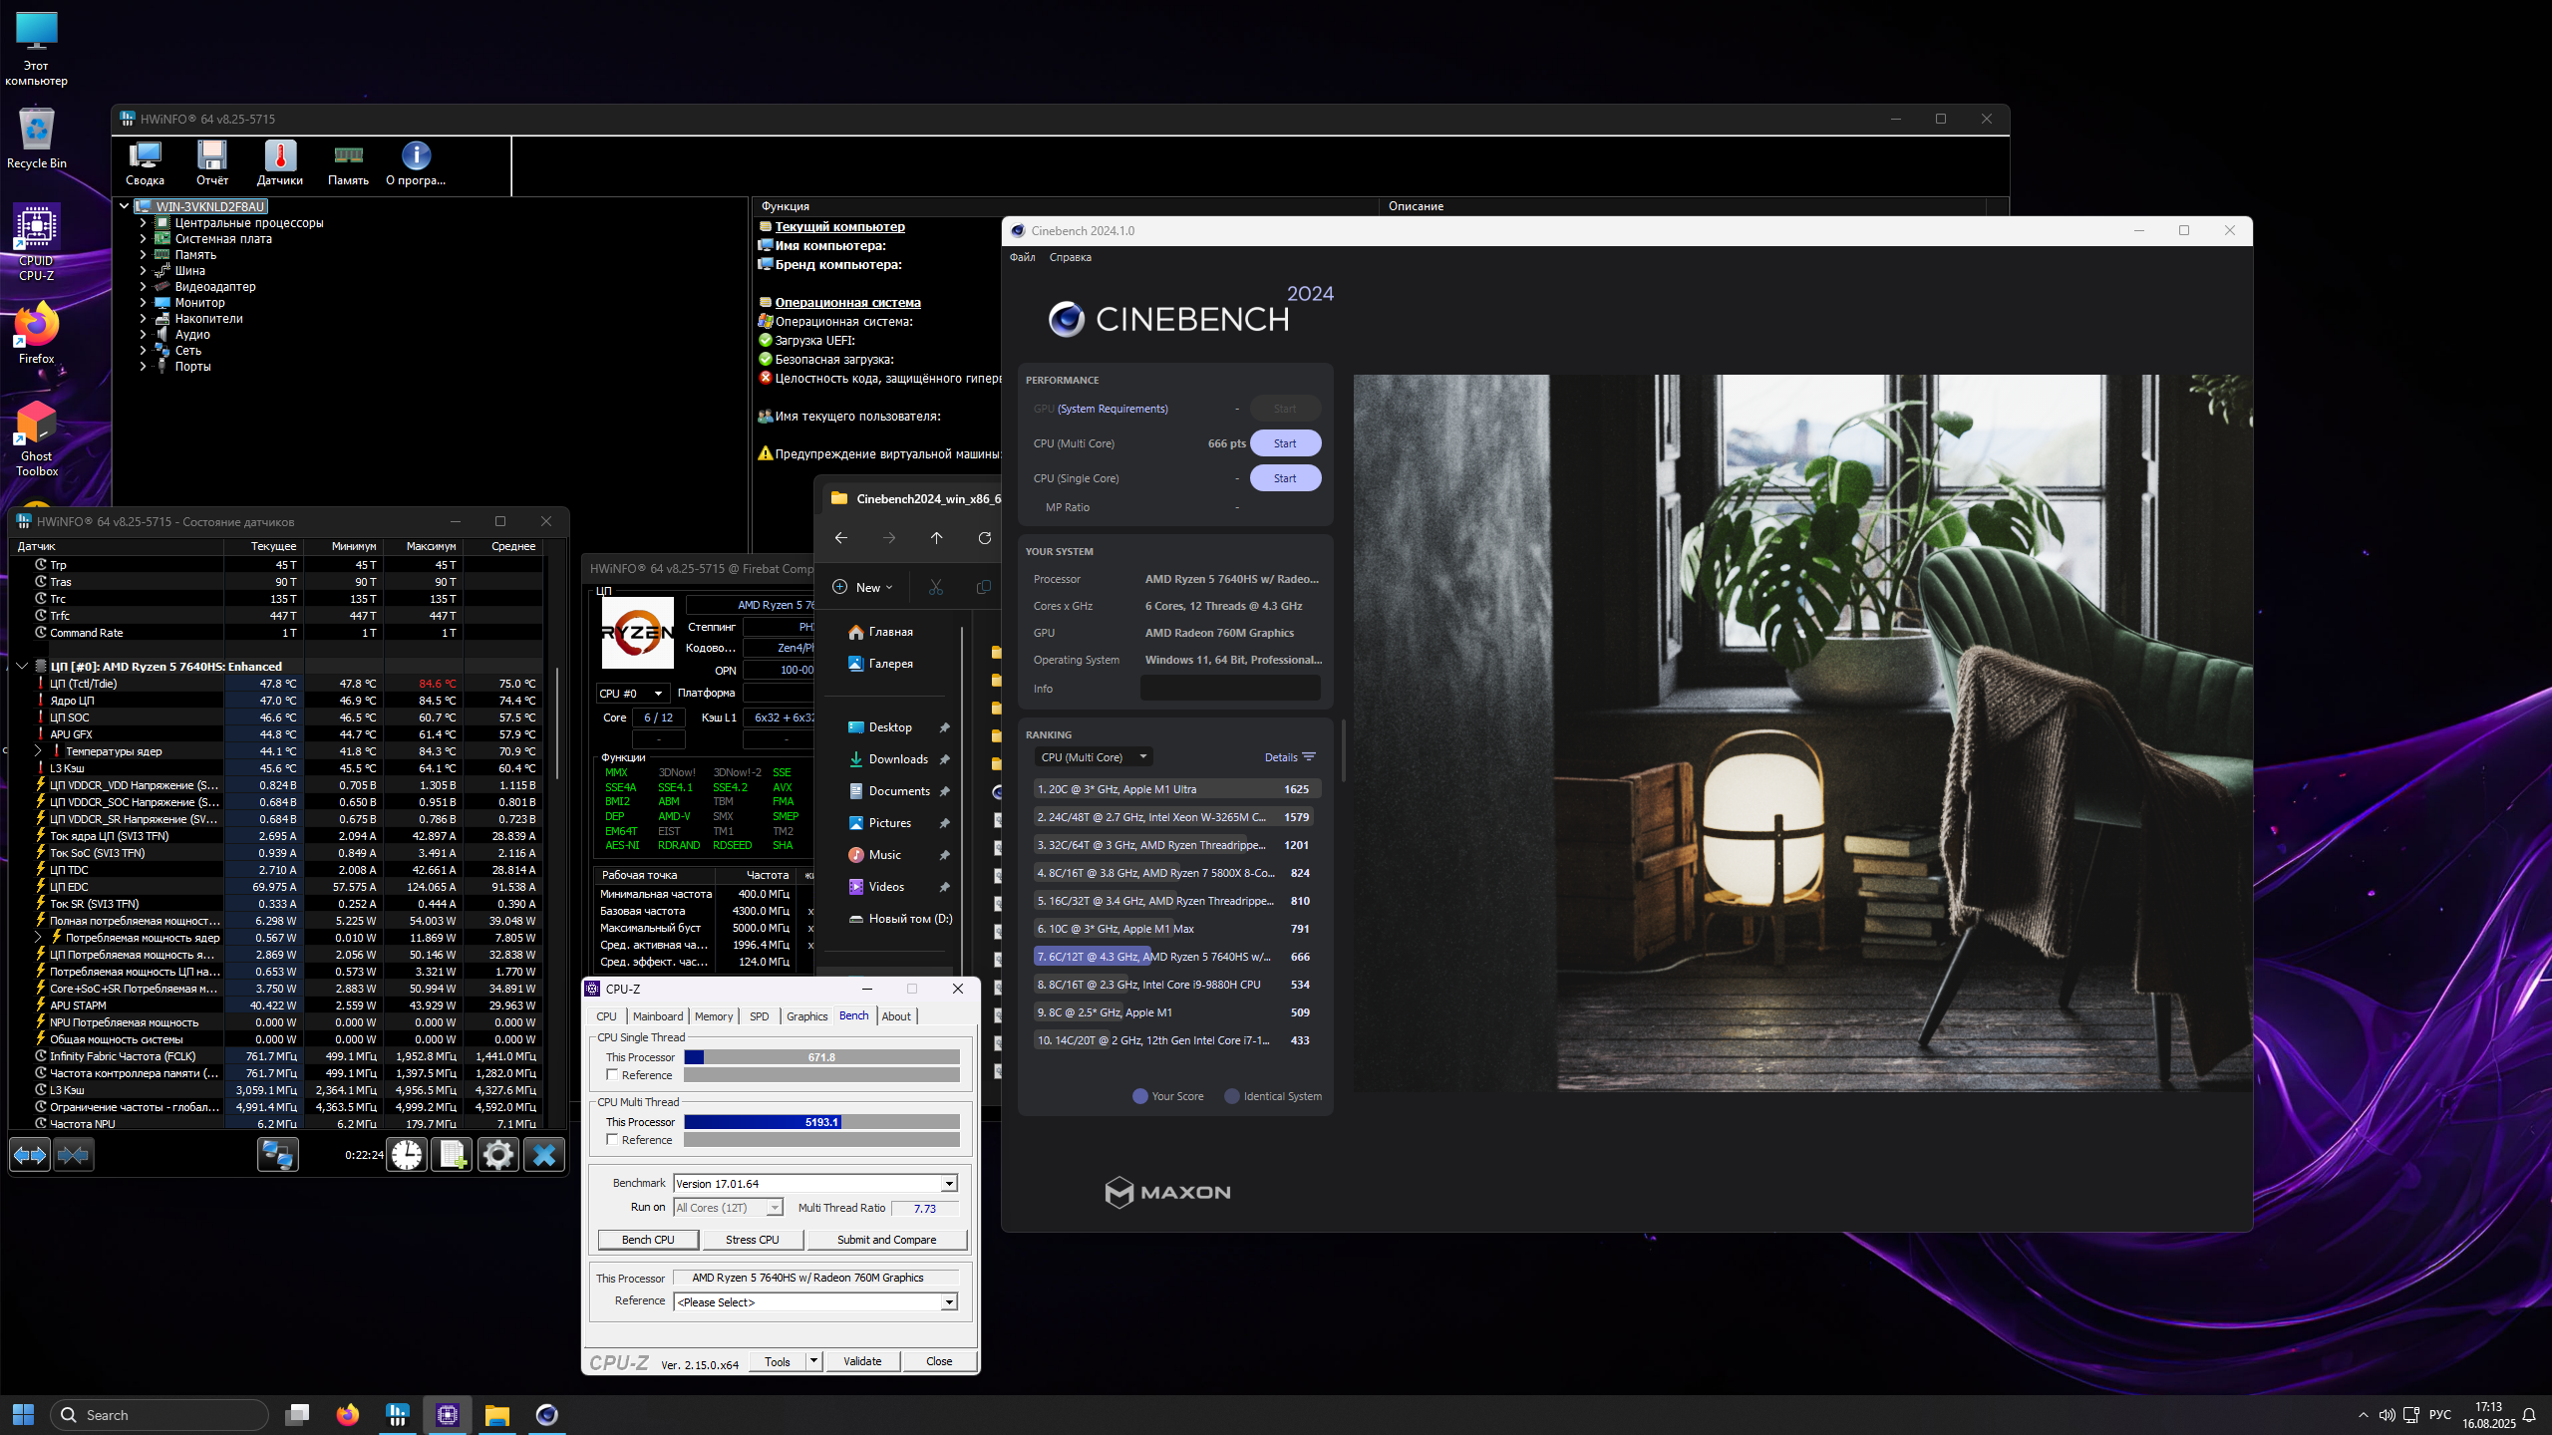The width and height of the screenshot is (2552, 1435).
Task: Open the Benchmark version dropdown in CPU-Z
Action: (949, 1183)
